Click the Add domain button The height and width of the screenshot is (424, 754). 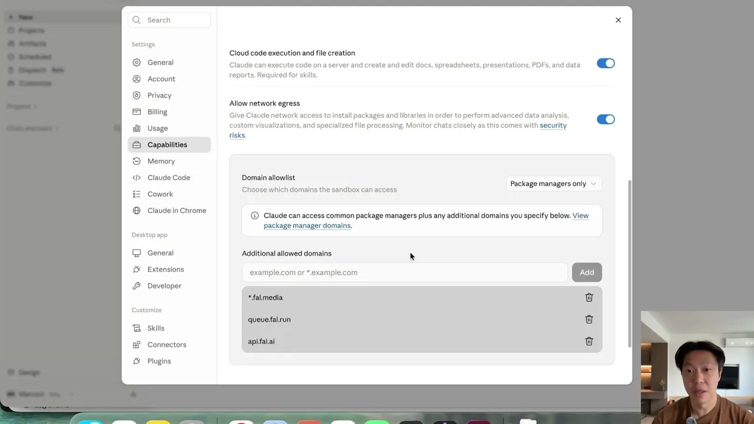tap(587, 272)
